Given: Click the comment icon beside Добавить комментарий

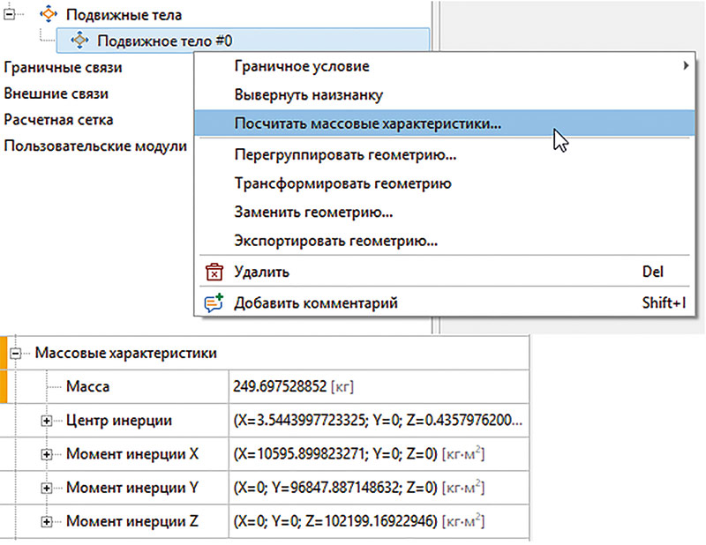Looking at the screenshot, I should tap(213, 303).
